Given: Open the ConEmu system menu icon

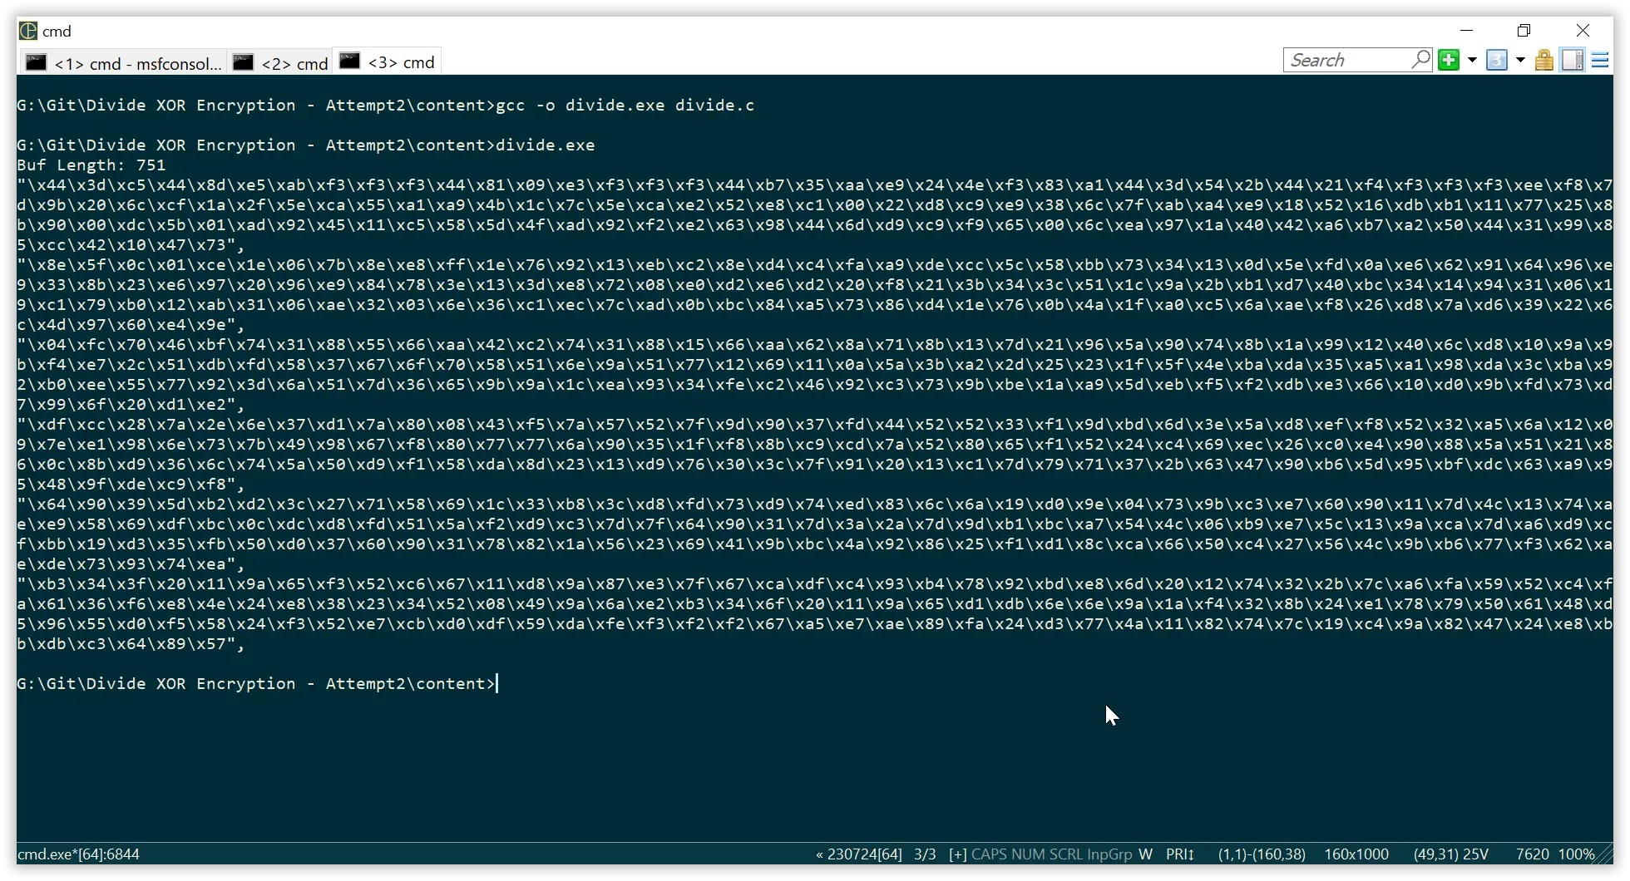Looking at the screenshot, I should (x=28, y=31).
